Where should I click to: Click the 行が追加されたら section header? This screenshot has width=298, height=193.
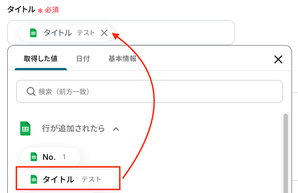click(x=73, y=129)
